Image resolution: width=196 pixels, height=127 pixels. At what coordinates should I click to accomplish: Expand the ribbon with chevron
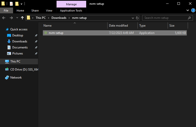tap(188, 10)
